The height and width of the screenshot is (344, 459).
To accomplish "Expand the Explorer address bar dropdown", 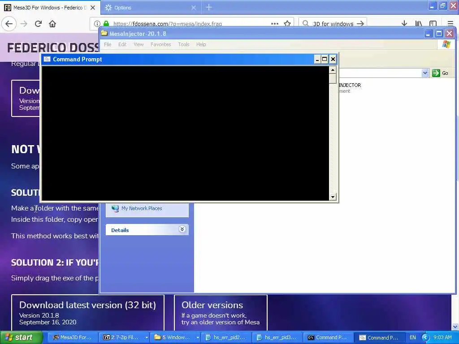I will pos(425,73).
